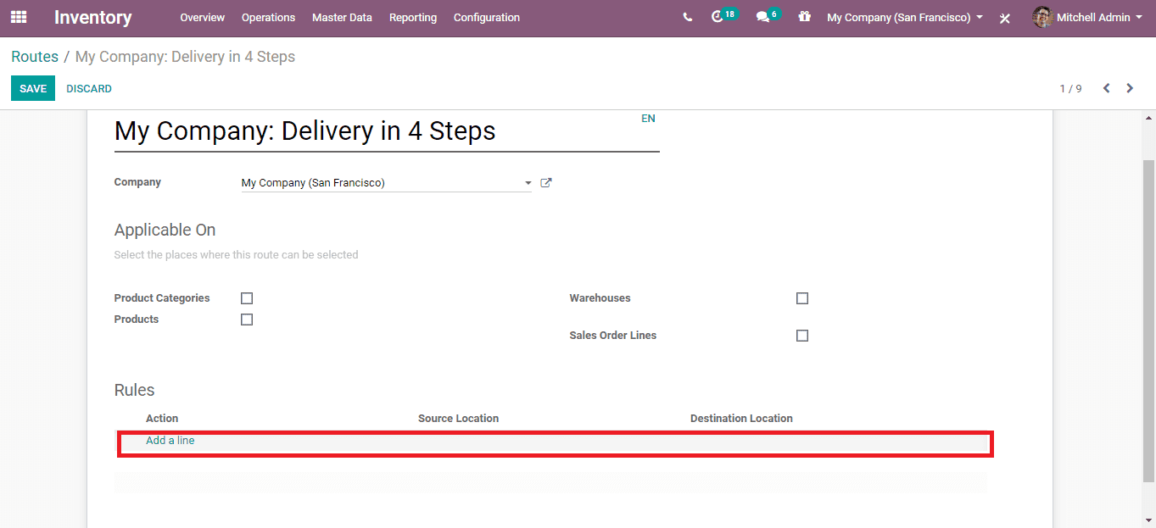Viewport: 1156px width, 528px height.
Task: Click the route name input field
Action: click(387, 131)
